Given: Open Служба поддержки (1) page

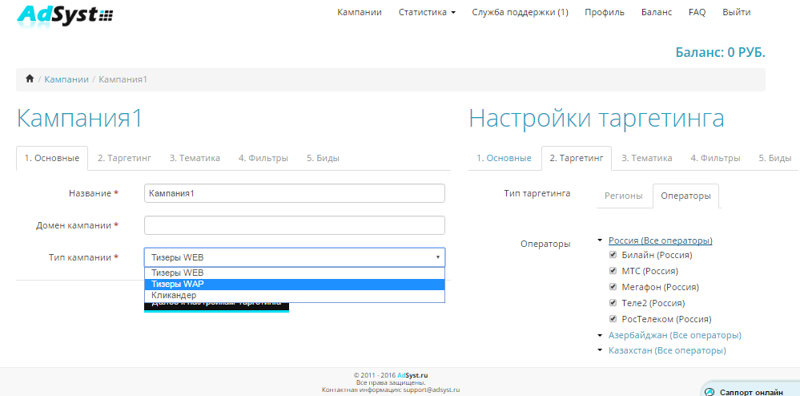Looking at the screenshot, I should click(520, 12).
